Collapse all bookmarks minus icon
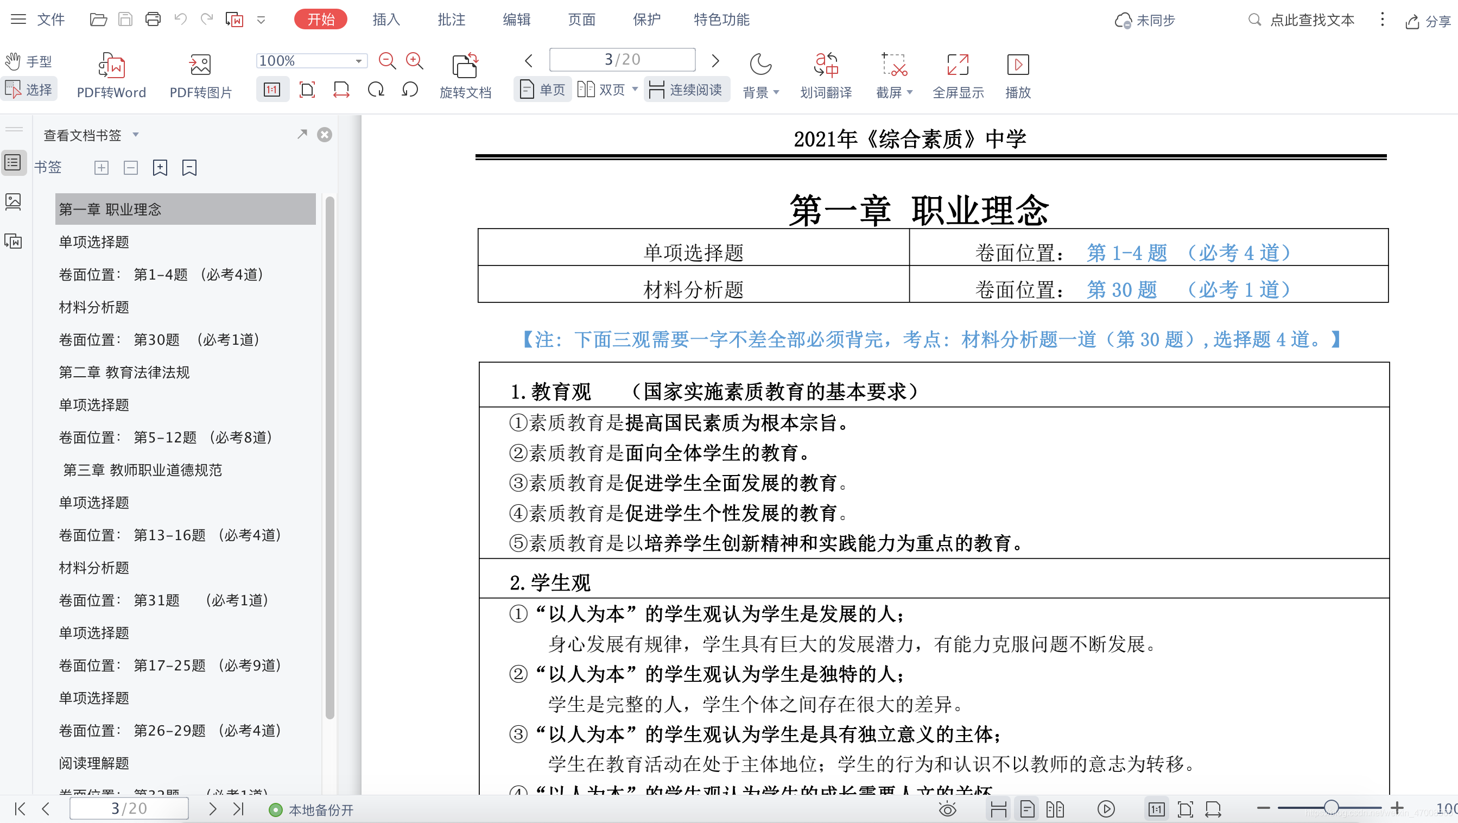1458x823 pixels. [x=131, y=168]
